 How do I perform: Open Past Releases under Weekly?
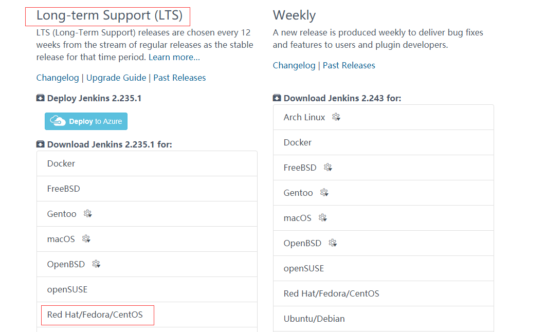click(349, 65)
